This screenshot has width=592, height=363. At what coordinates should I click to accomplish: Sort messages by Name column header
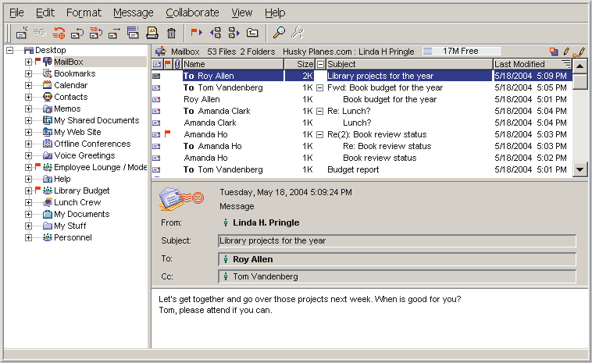(x=233, y=64)
